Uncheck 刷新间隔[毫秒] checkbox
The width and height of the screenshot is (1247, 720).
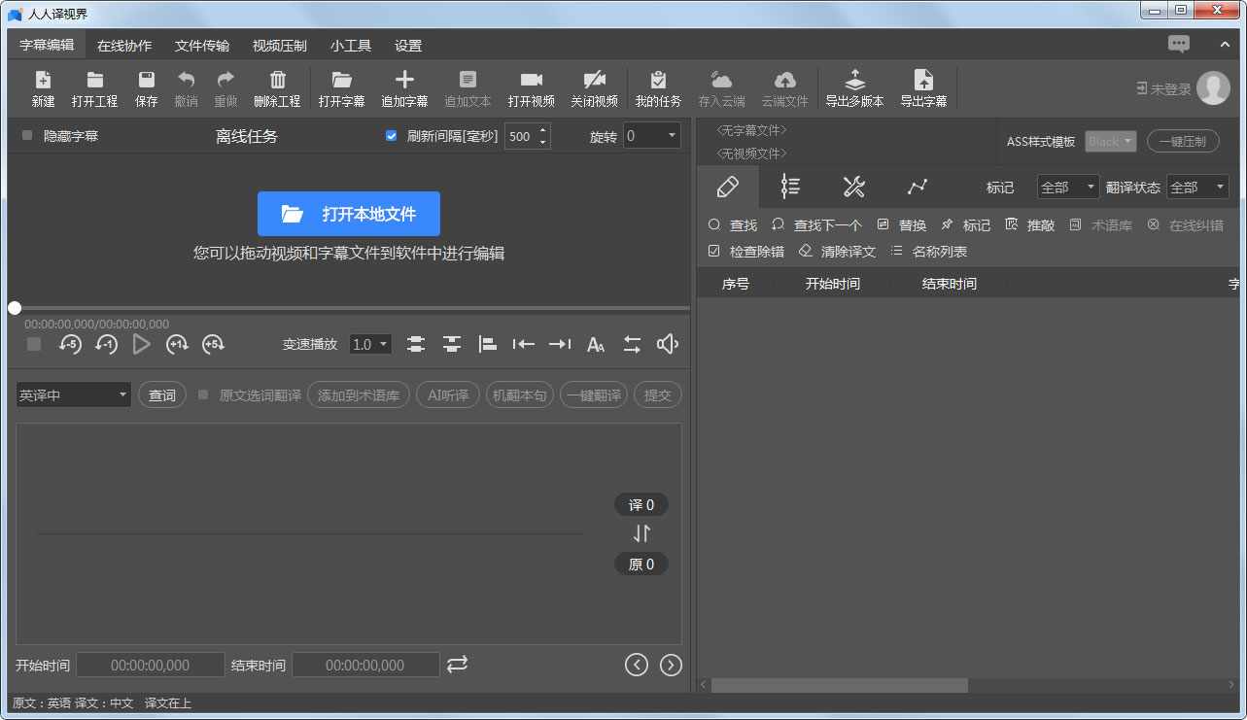tap(392, 136)
